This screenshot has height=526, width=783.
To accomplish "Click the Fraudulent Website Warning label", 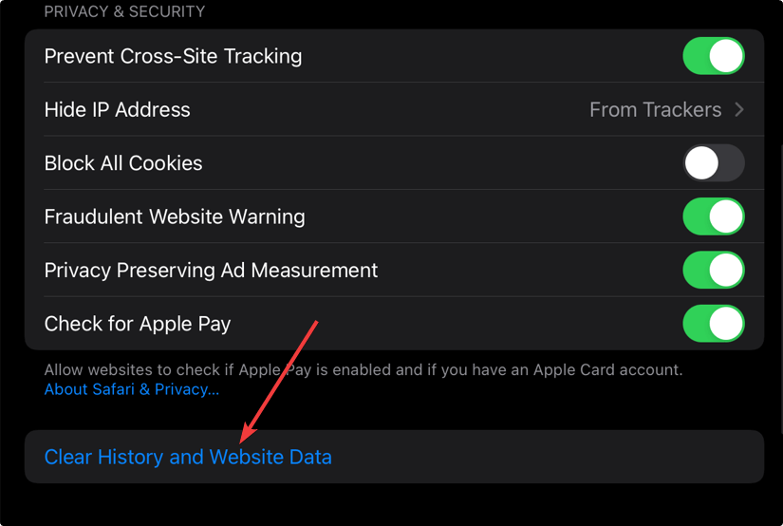I will tap(175, 216).
